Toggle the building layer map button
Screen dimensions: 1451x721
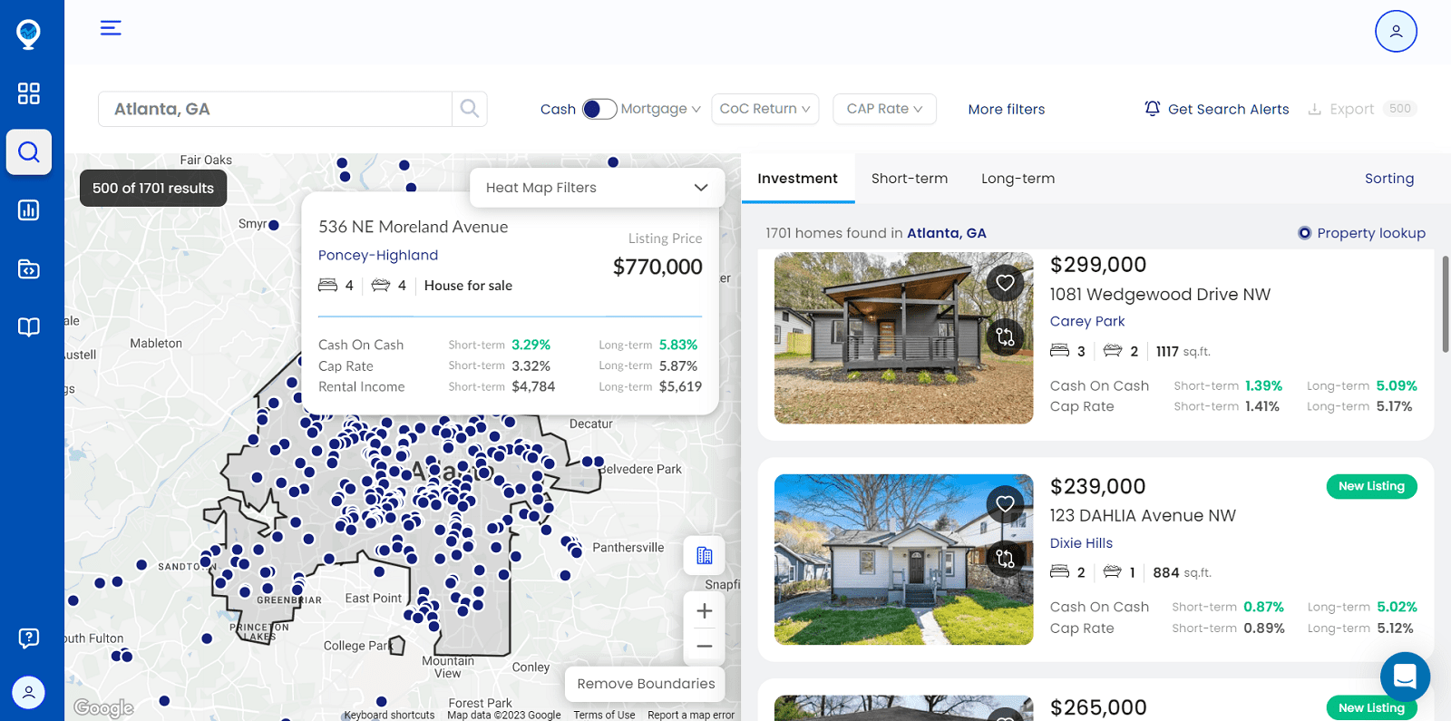click(x=704, y=556)
